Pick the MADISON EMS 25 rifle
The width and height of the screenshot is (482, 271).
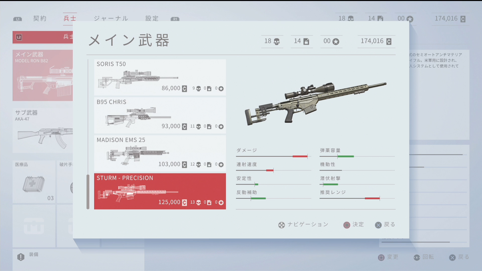coord(160,153)
